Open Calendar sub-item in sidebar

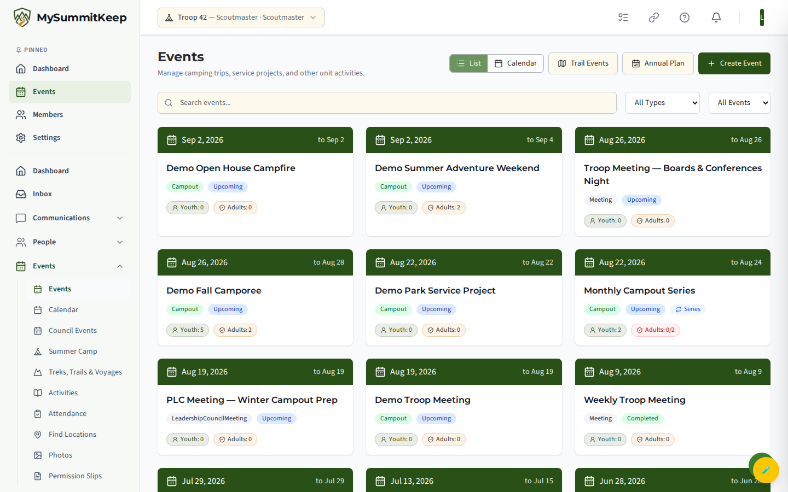[x=79, y=310]
